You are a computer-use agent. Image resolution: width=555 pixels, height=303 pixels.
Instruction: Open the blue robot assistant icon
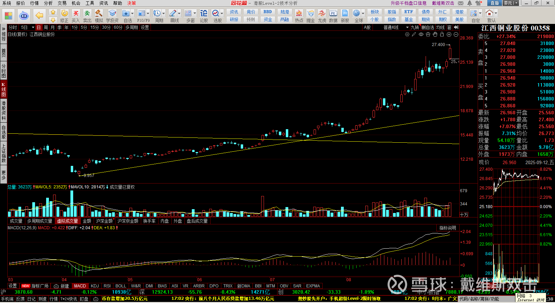pos(24,16)
